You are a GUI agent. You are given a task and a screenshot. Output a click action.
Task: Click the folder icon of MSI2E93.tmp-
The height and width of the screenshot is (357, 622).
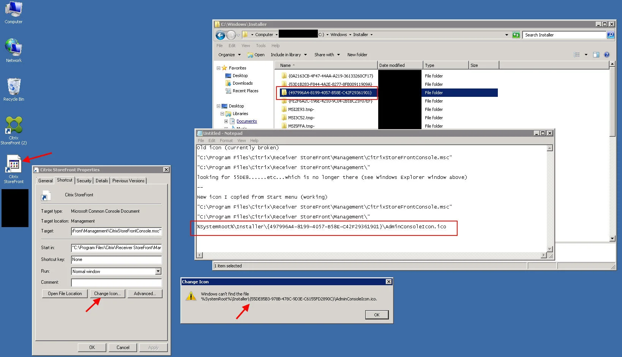pyautogui.click(x=284, y=109)
